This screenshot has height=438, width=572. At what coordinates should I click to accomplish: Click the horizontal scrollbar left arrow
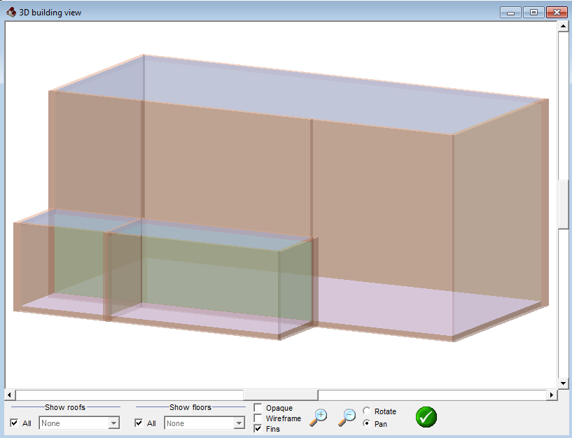10,395
